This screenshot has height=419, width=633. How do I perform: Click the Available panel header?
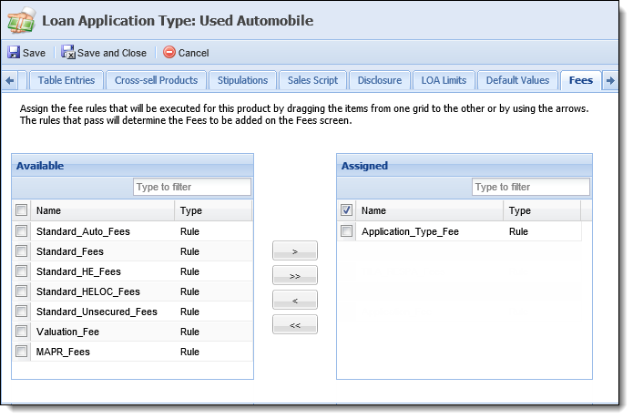pyautogui.click(x=132, y=166)
